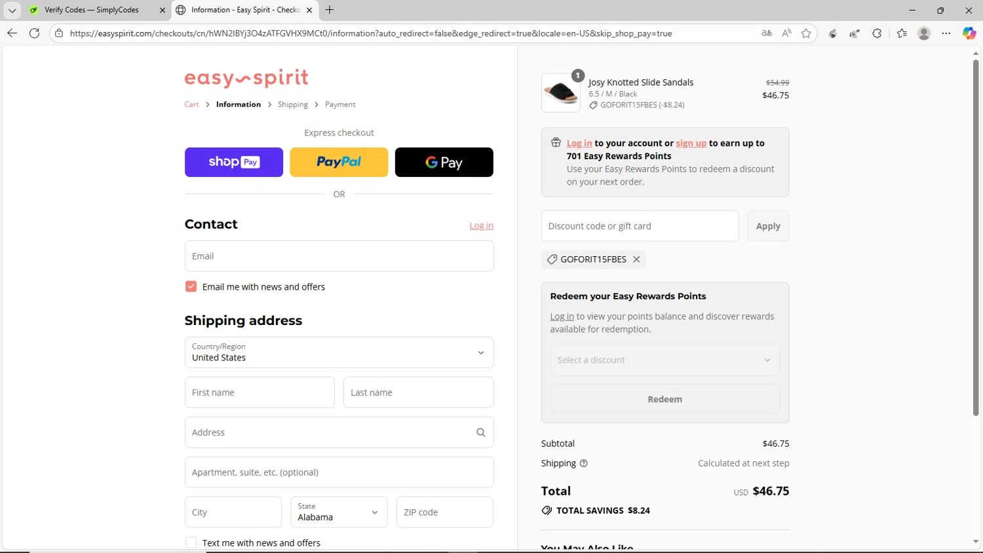
Task: Click Log in link in rewards banner
Action: pos(579,143)
